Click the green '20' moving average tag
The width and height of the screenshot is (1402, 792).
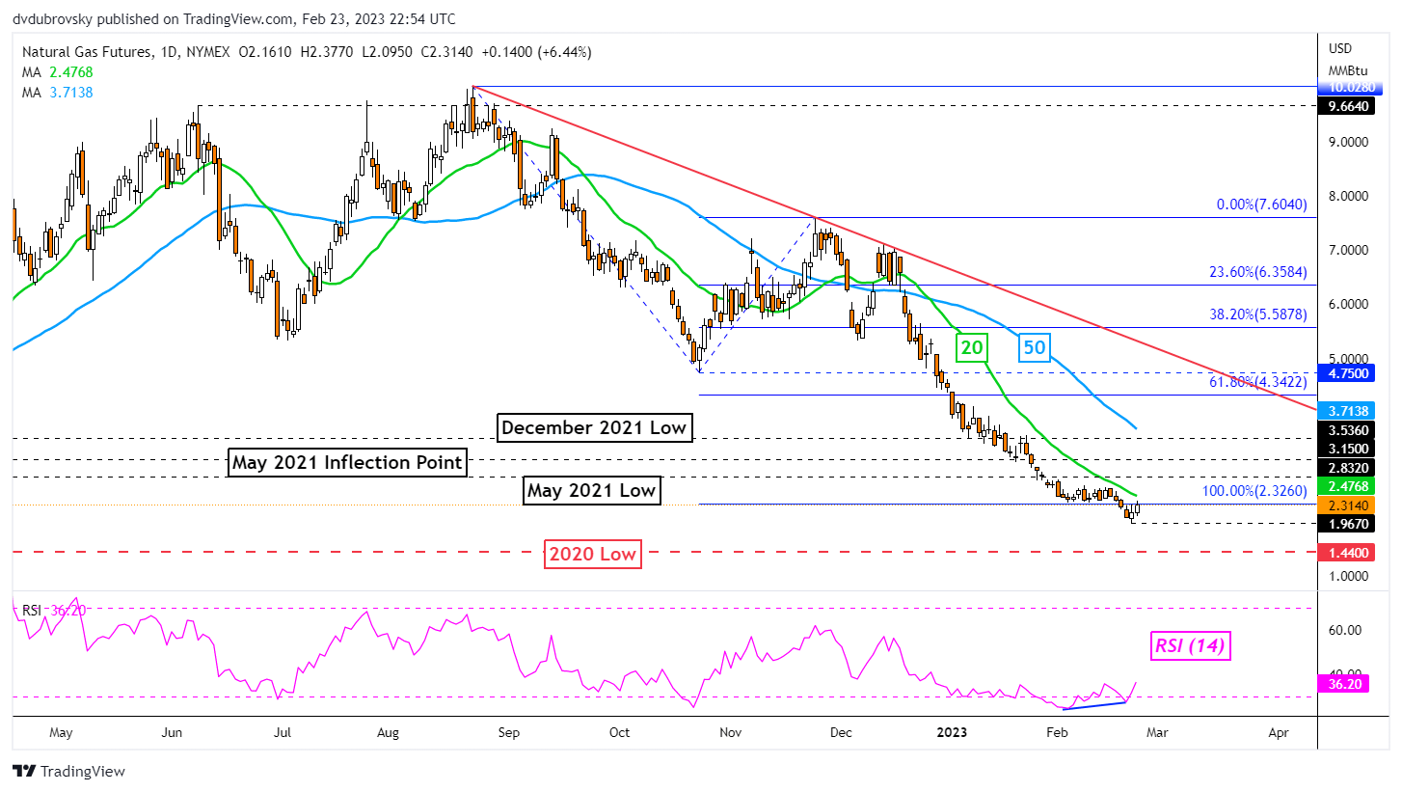tap(970, 347)
